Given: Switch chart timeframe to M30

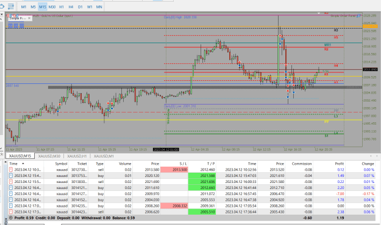Looking at the screenshot, I should tap(52, 7).
